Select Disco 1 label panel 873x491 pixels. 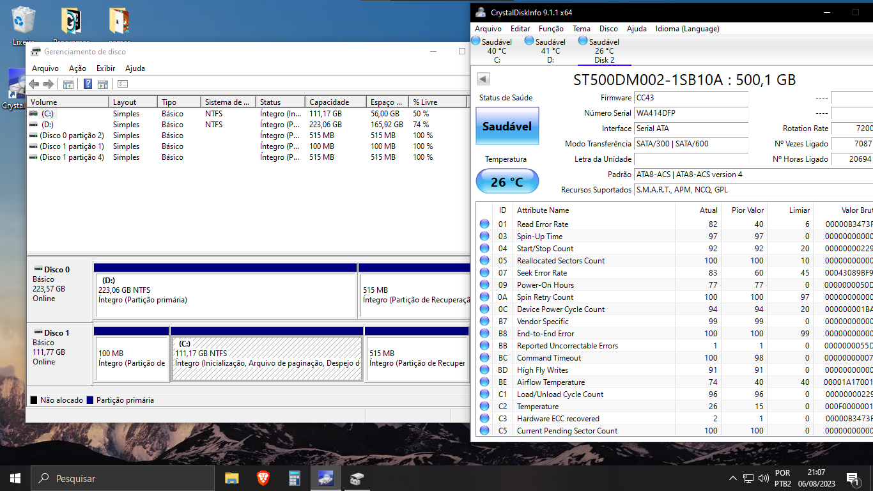coord(59,354)
